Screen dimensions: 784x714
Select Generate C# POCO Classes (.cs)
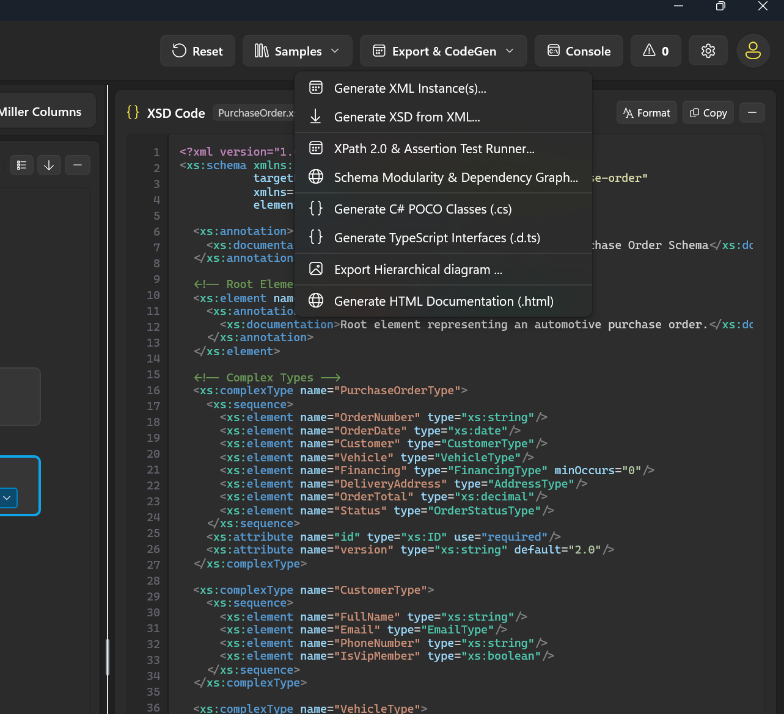coord(443,209)
